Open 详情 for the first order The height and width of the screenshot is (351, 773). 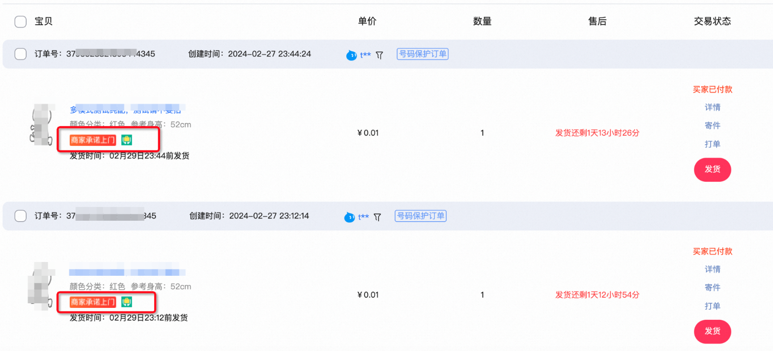(712, 107)
